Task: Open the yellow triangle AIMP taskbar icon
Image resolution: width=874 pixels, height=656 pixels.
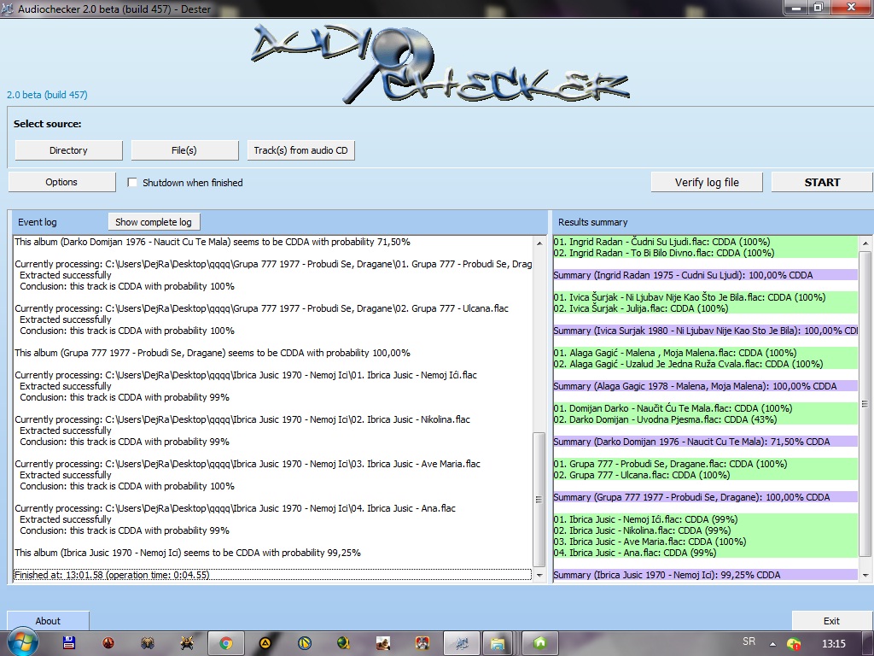Action: (x=265, y=643)
